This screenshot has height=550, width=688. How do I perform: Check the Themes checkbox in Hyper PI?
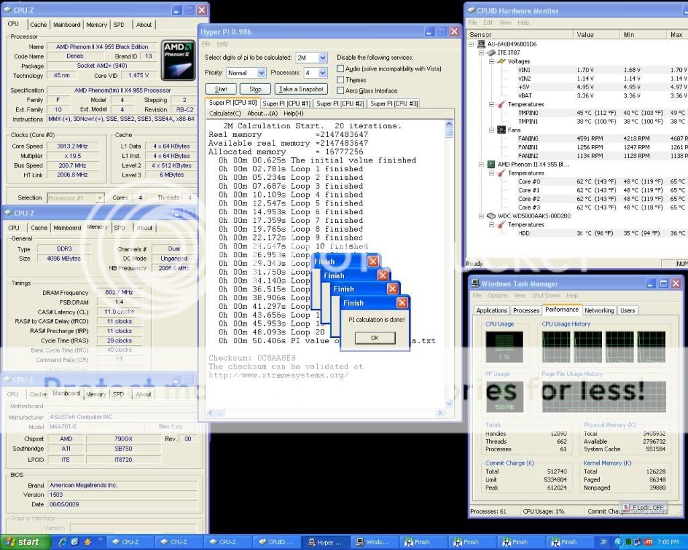[340, 80]
